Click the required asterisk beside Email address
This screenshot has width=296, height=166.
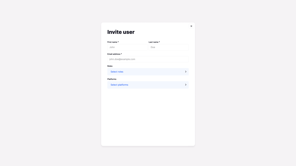(x=121, y=54)
